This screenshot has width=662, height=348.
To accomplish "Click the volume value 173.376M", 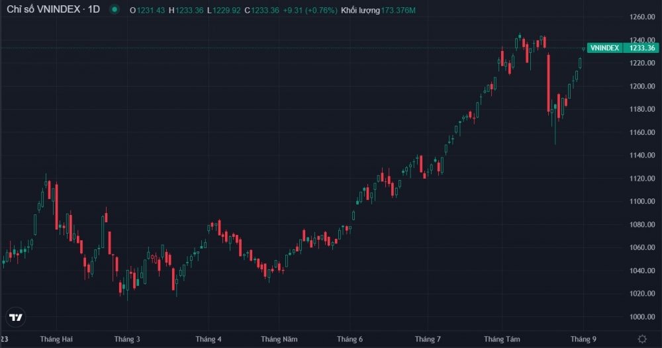I will coord(398,10).
